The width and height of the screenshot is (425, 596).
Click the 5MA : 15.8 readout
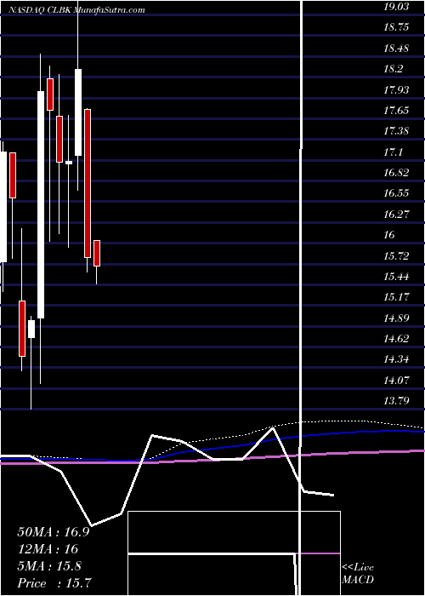click(49, 566)
